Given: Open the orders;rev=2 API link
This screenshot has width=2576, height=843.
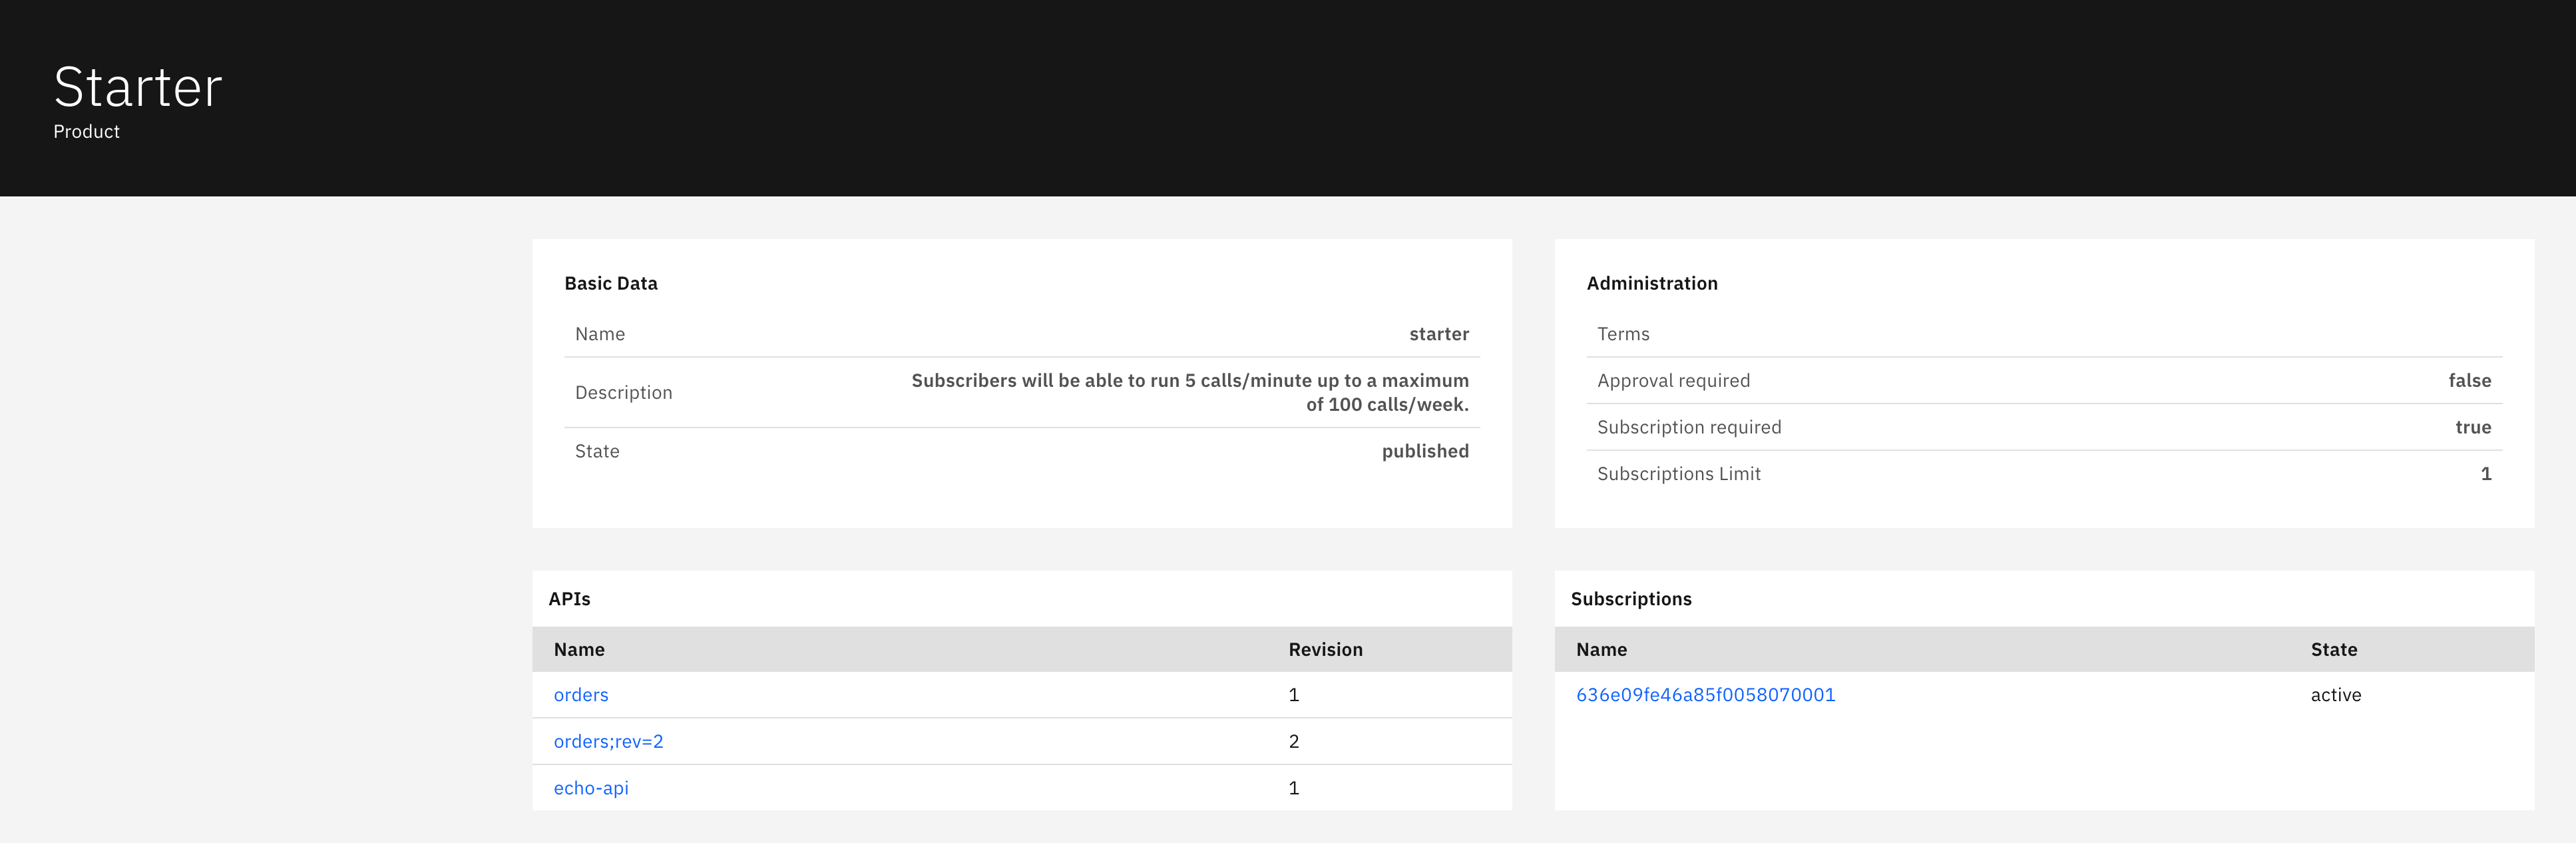Looking at the screenshot, I should tap(608, 741).
